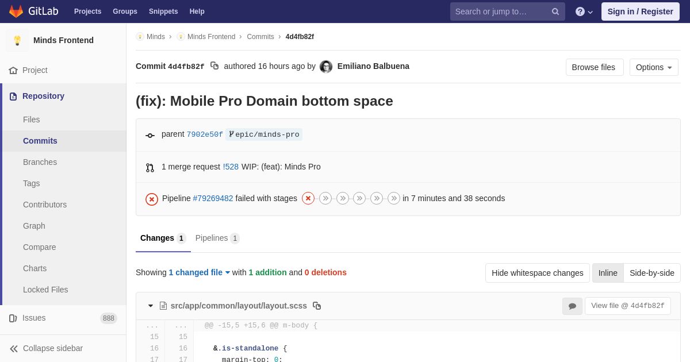This screenshot has width=690, height=362.
Task: Click the 888 issues count badge
Action: pyautogui.click(x=109, y=318)
